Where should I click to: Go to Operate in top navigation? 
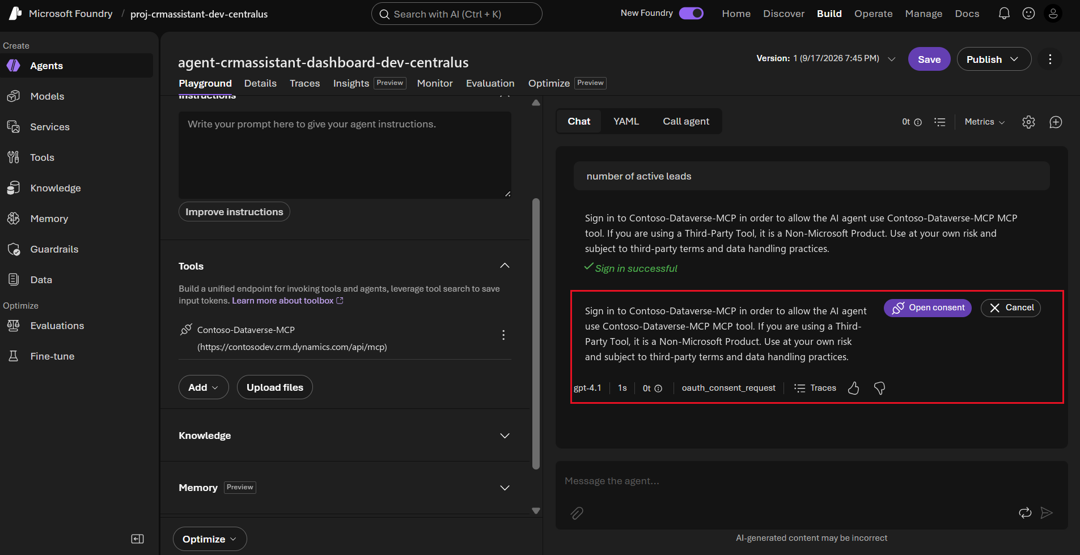[873, 14]
